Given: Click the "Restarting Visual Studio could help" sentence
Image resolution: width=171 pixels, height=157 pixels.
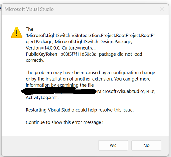Looking at the screenshot, I should tap(80, 110).
